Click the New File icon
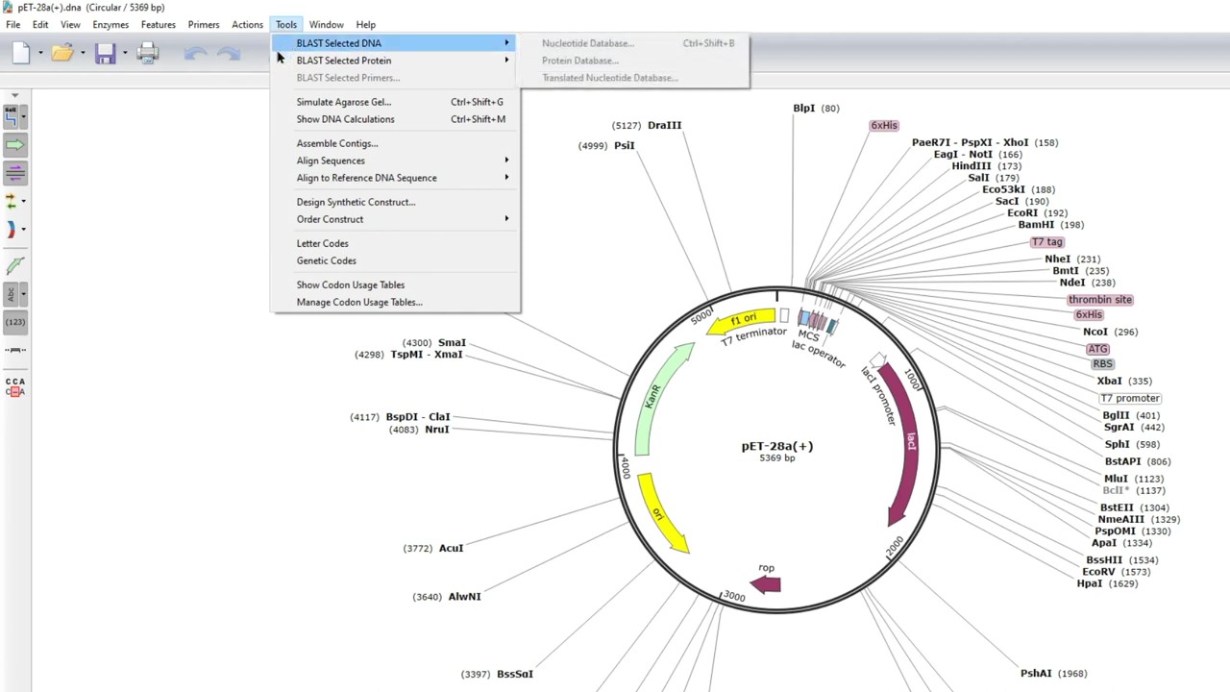Screen dimensions: 1230x692 [x=20, y=54]
